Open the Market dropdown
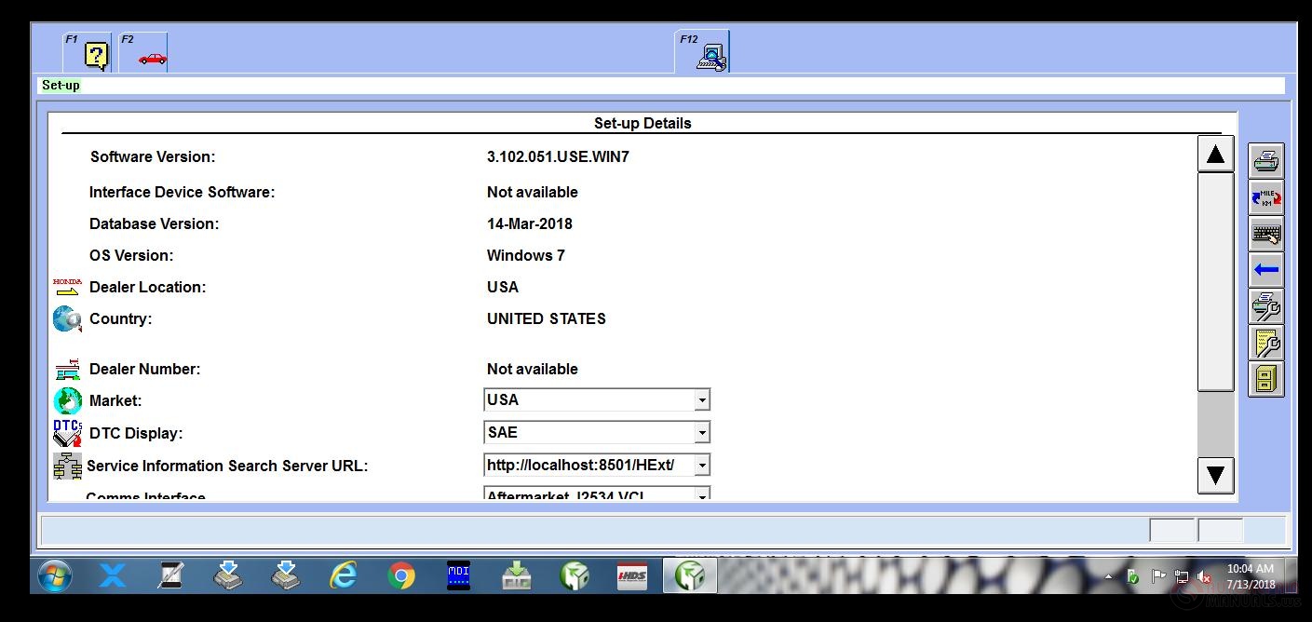1312x622 pixels. pos(700,399)
